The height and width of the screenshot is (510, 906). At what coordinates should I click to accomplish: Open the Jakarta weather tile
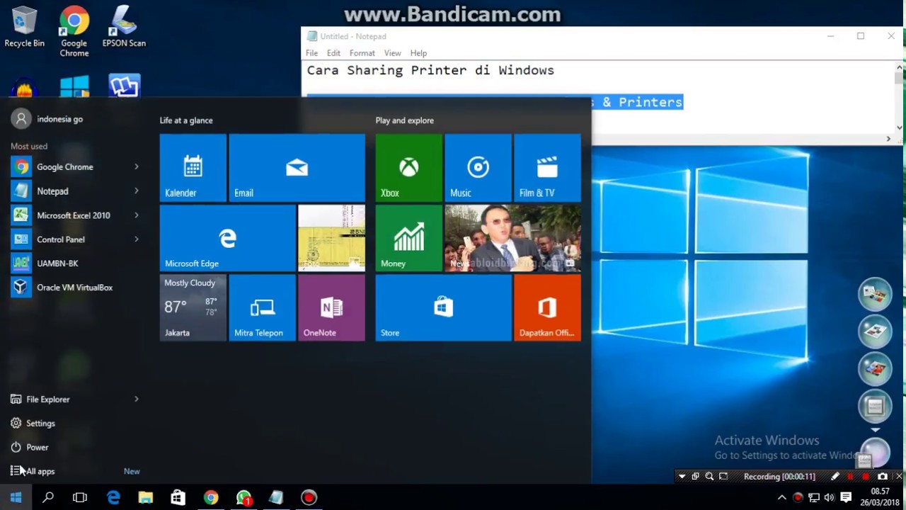(193, 308)
